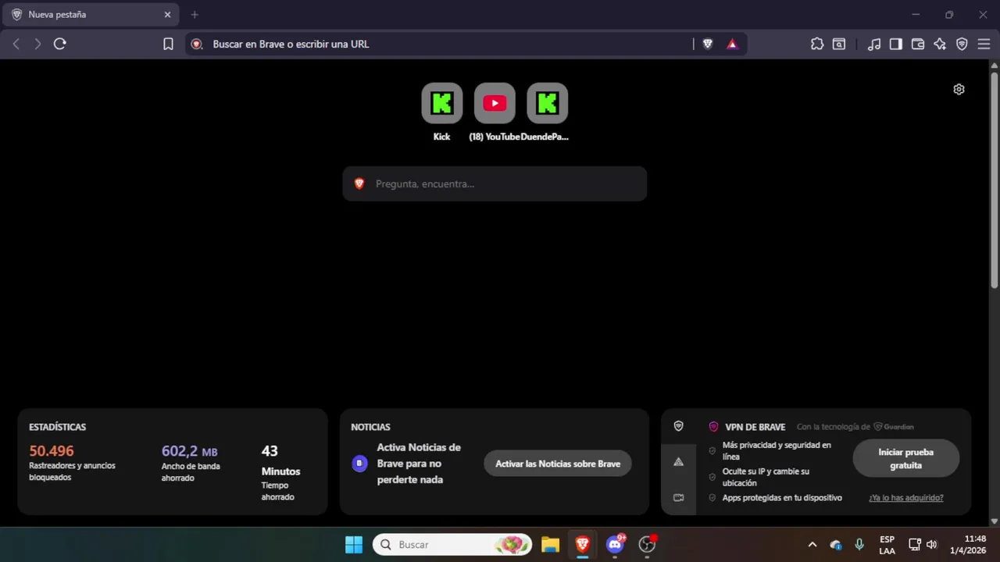
Task: Open the DuendePa... shortcut tile
Action: pyautogui.click(x=547, y=112)
